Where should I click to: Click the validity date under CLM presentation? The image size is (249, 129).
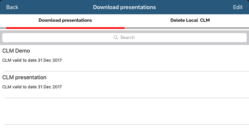point(32,87)
